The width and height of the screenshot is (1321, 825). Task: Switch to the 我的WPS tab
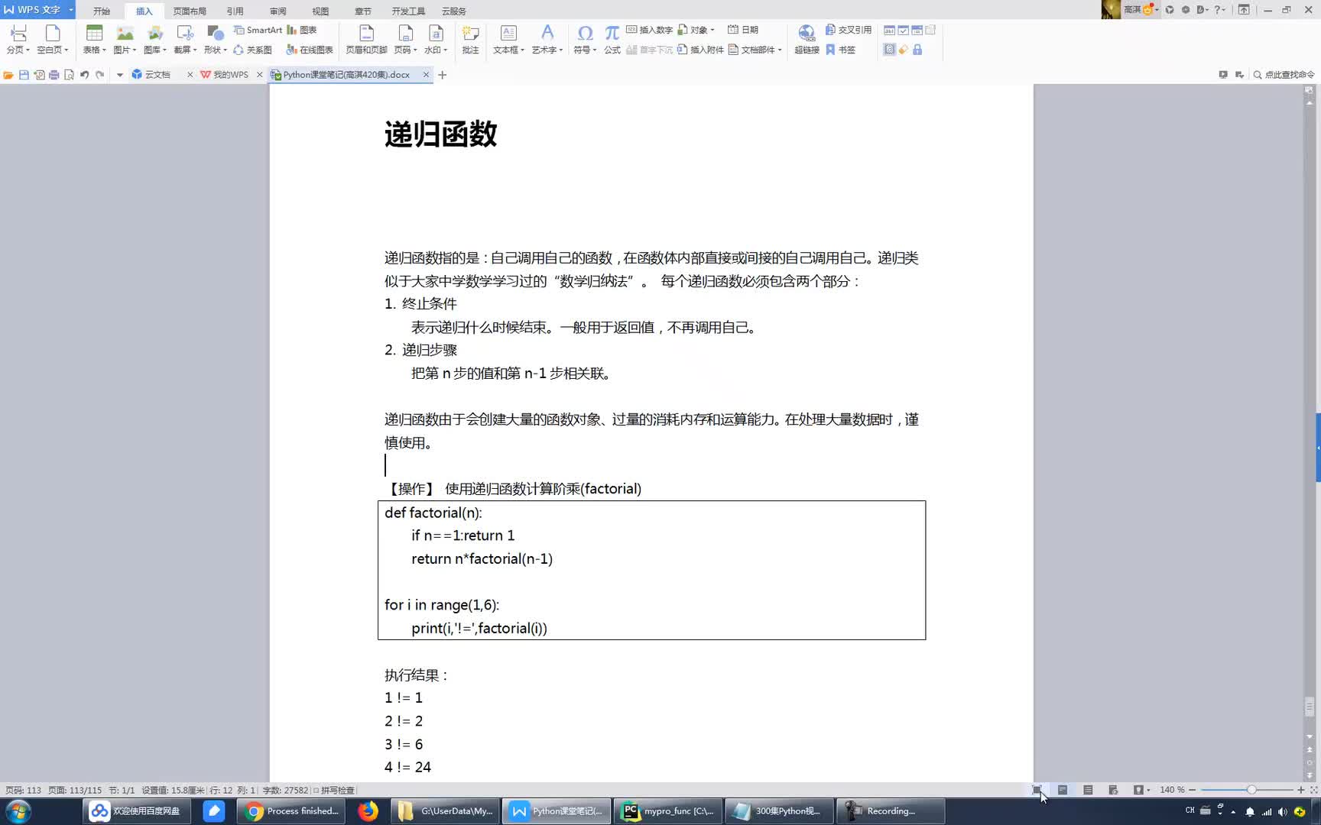click(x=229, y=75)
